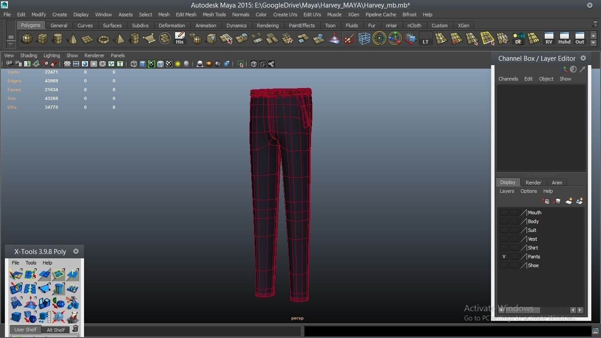Create a polygon cylinder from shelf

[x=58, y=39]
